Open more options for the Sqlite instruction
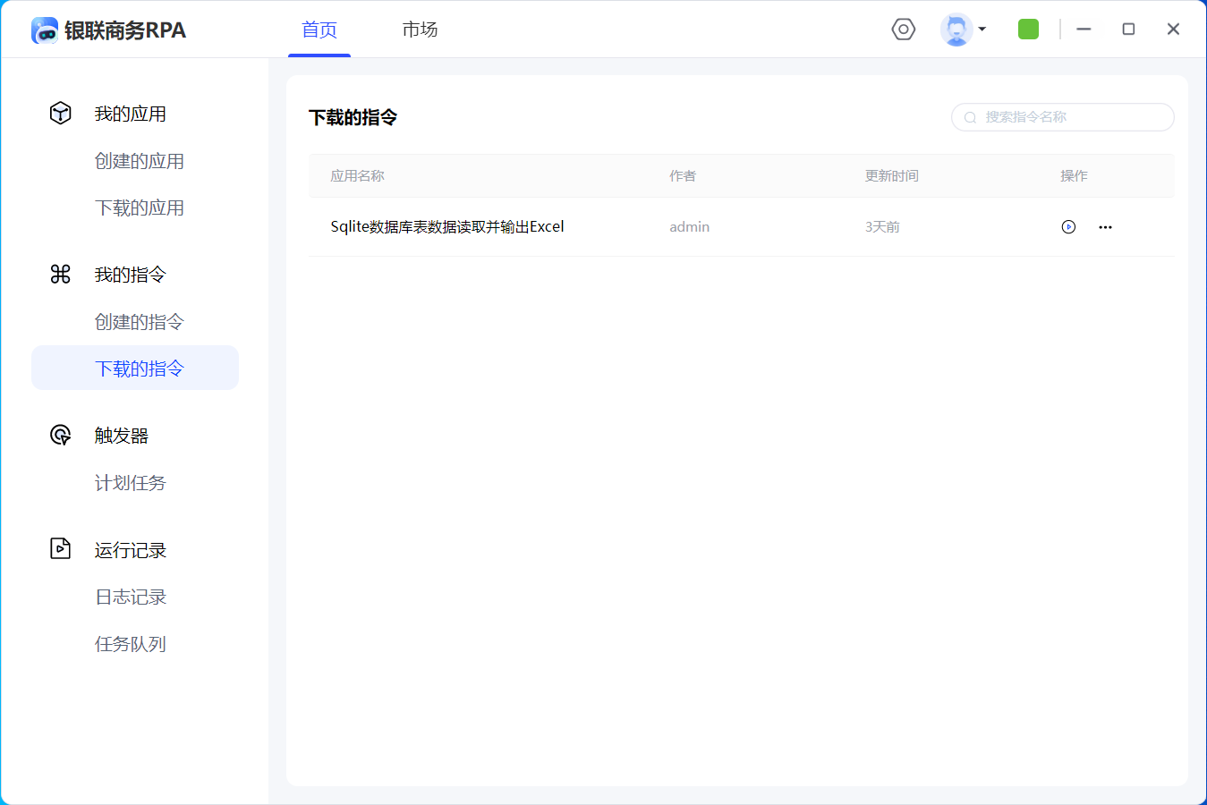This screenshot has width=1207, height=805. click(1105, 227)
